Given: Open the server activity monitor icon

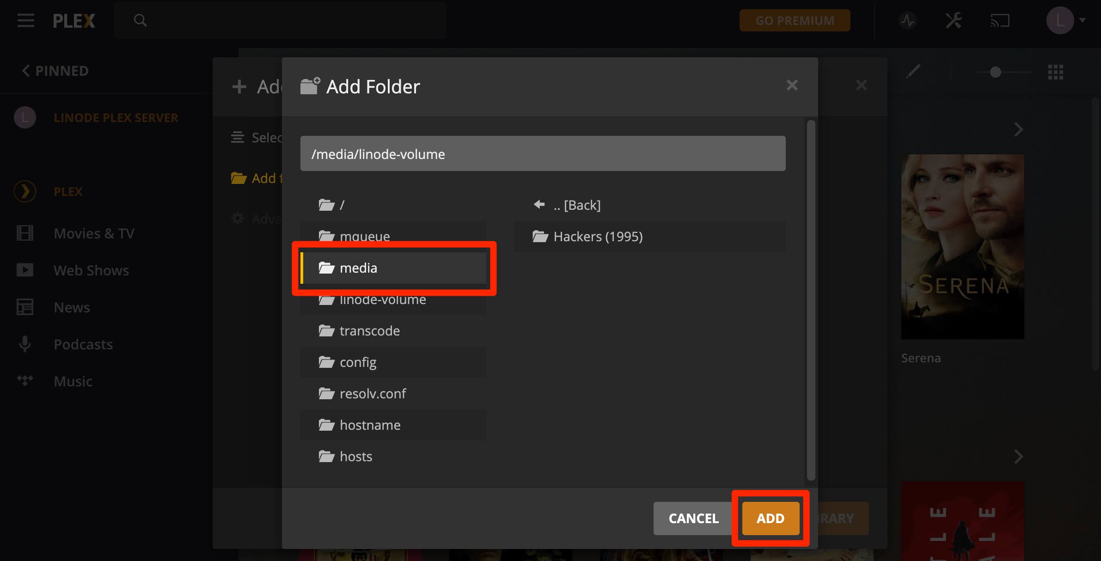Looking at the screenshot, I should (x=907, y=20).
